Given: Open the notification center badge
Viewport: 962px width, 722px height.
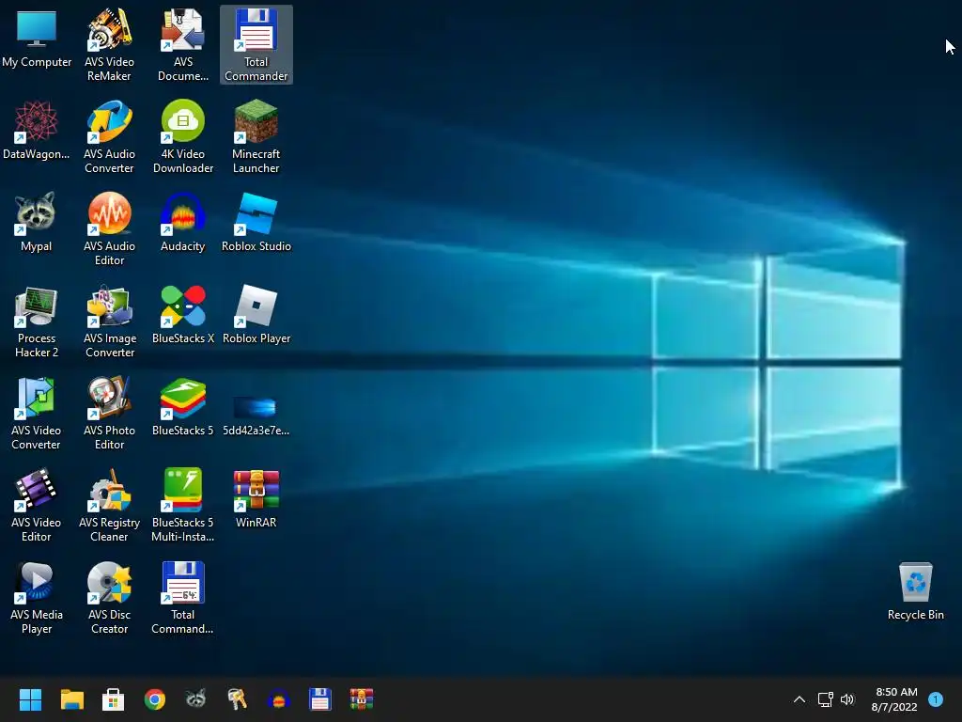Looking at the screenshot, I should [936, 699].
